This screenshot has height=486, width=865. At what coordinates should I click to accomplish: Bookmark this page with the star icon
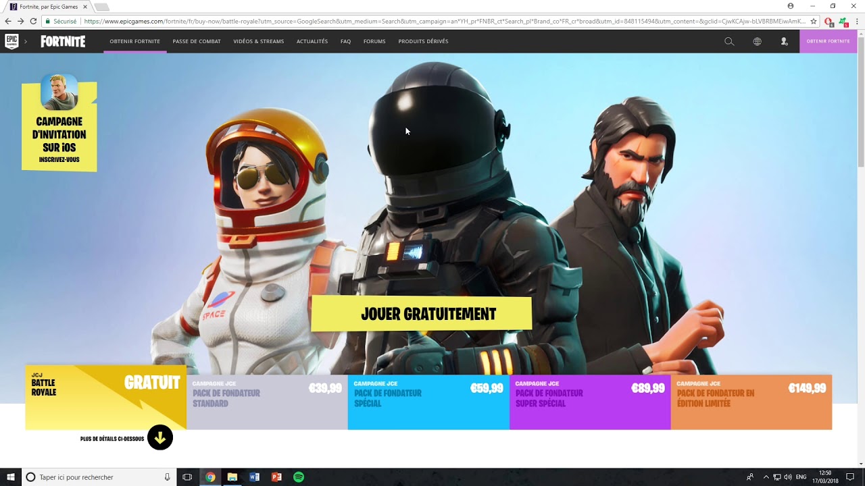pyautogui.click(x=814, y=22)
